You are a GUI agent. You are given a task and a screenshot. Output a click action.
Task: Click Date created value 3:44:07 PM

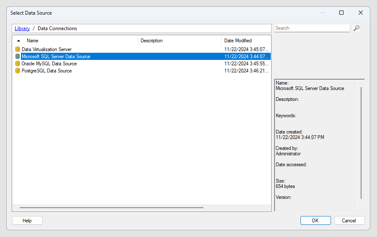click(300, 137)
